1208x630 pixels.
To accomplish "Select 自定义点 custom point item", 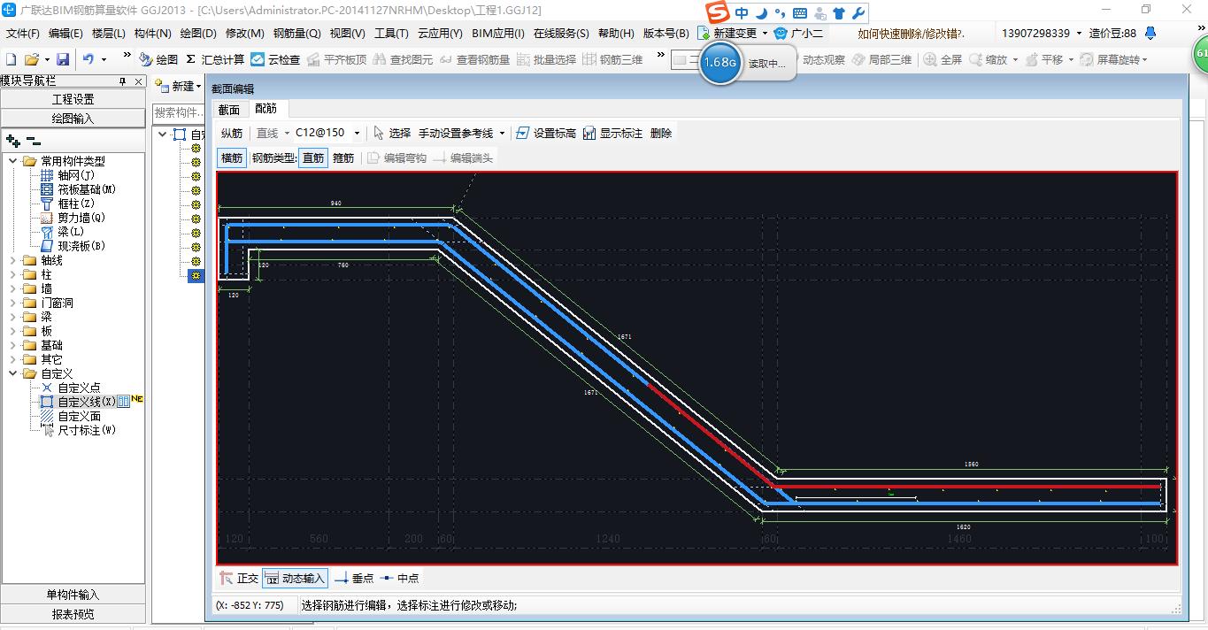I will (x=70, y=388).
